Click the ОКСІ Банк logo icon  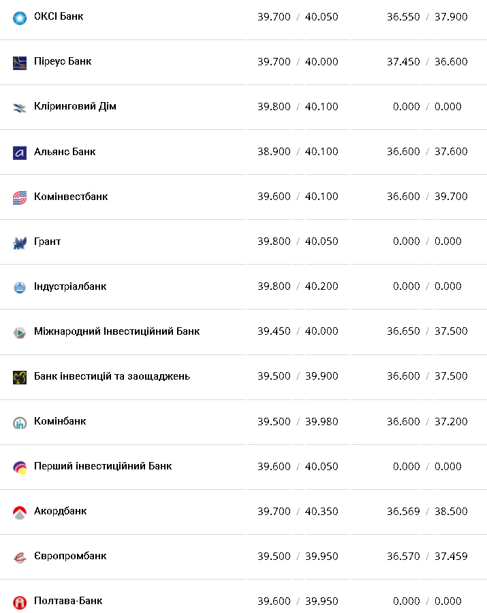point(19,17)
